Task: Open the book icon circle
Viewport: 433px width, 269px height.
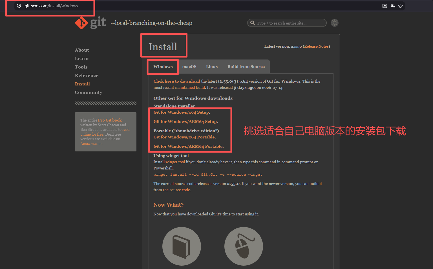Action: pyautogui.click(x=182, y=246)
